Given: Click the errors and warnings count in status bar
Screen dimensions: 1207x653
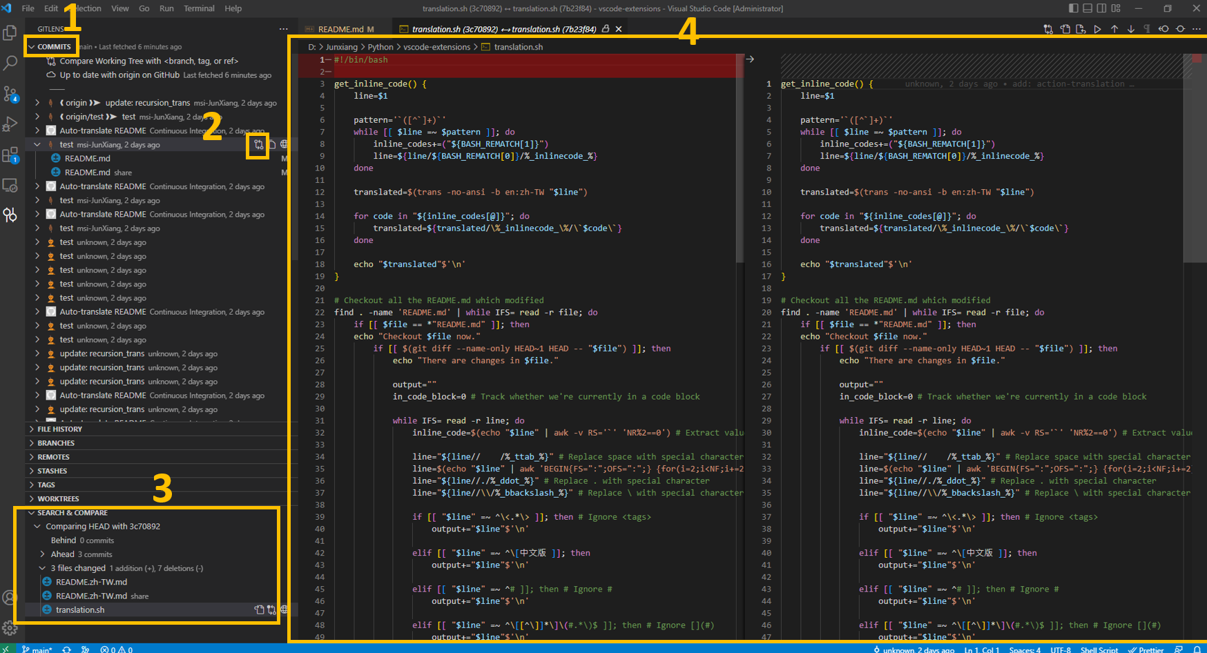Looking at the screenshot, I should (116, 649).
